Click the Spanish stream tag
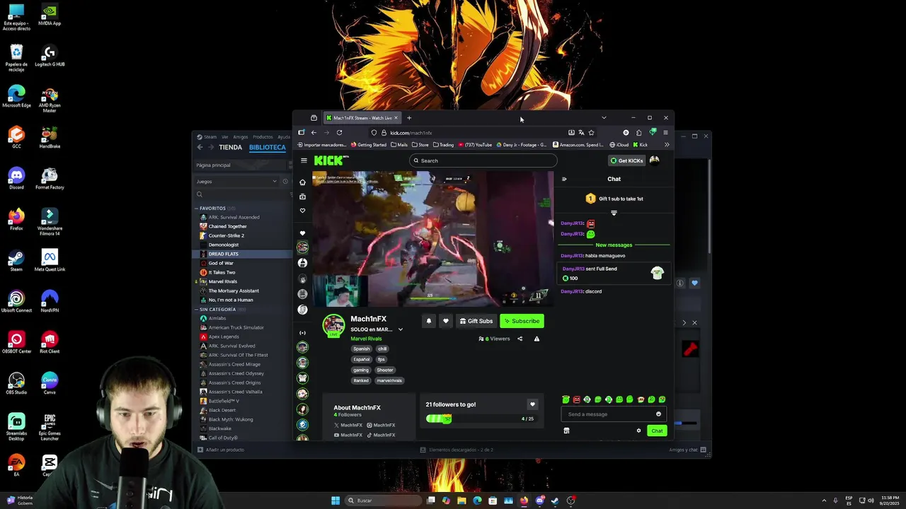The height and width of the screenshot is (509, 906). tap(362, 349)
